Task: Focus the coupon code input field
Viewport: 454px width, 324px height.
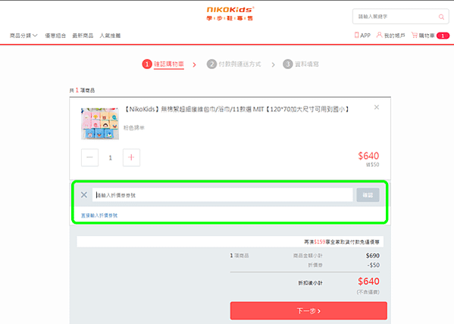Action: 223,195
